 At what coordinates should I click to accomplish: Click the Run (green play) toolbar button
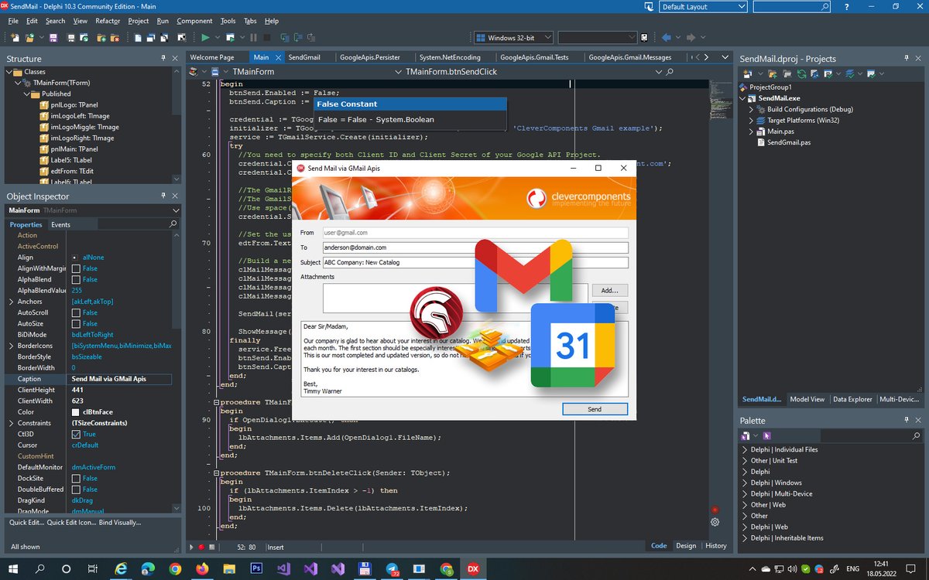(x=206, y=37)
